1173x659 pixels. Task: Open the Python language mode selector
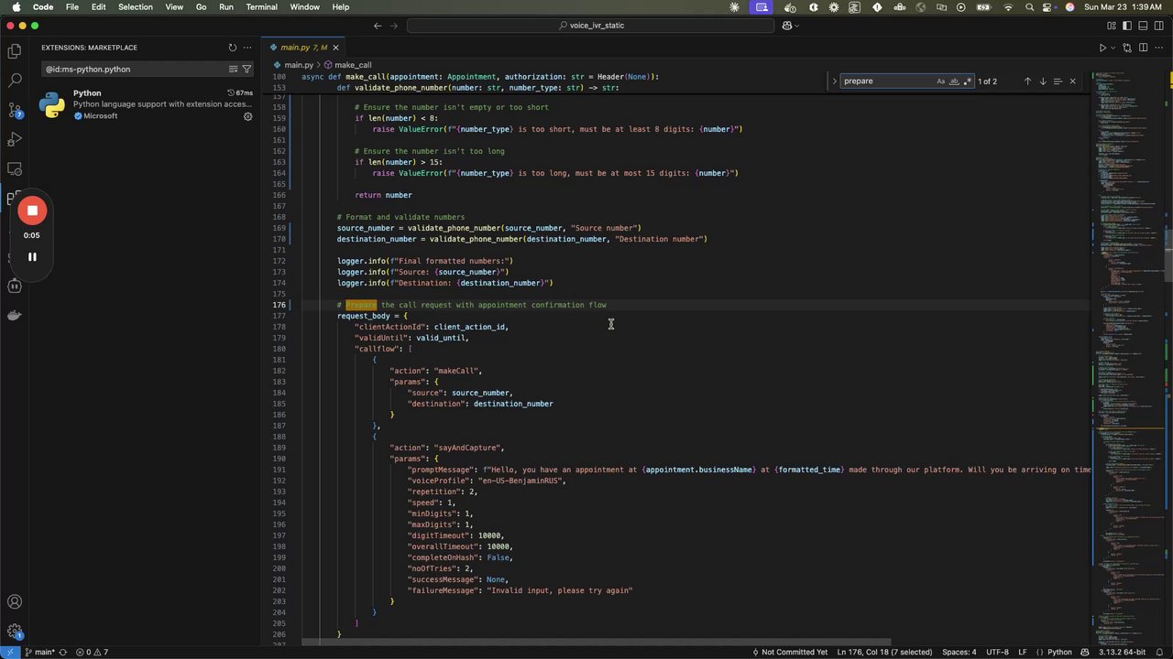pyautogui.click(x=1059, y=652)
